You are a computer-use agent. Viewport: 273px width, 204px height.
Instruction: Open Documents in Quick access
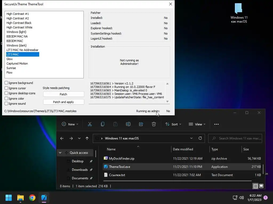coord(80,178)
